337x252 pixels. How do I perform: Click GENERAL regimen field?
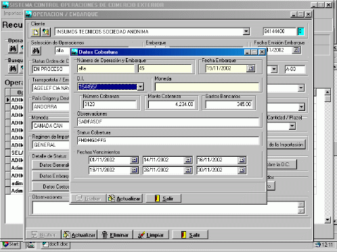pos(51,145)
